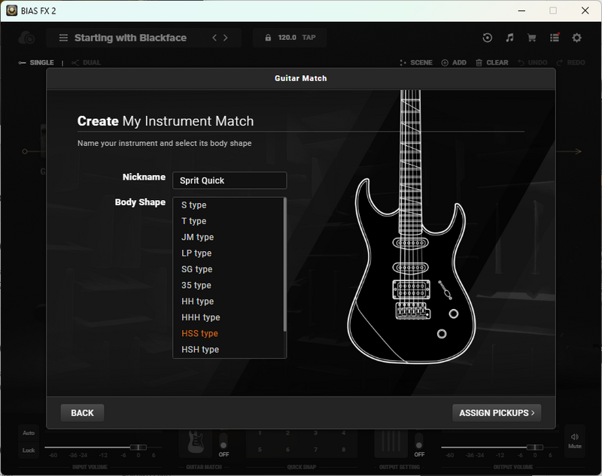The image size is (602, 476).
Task: Click the next preset arrow
Action: tap(225, 36)
